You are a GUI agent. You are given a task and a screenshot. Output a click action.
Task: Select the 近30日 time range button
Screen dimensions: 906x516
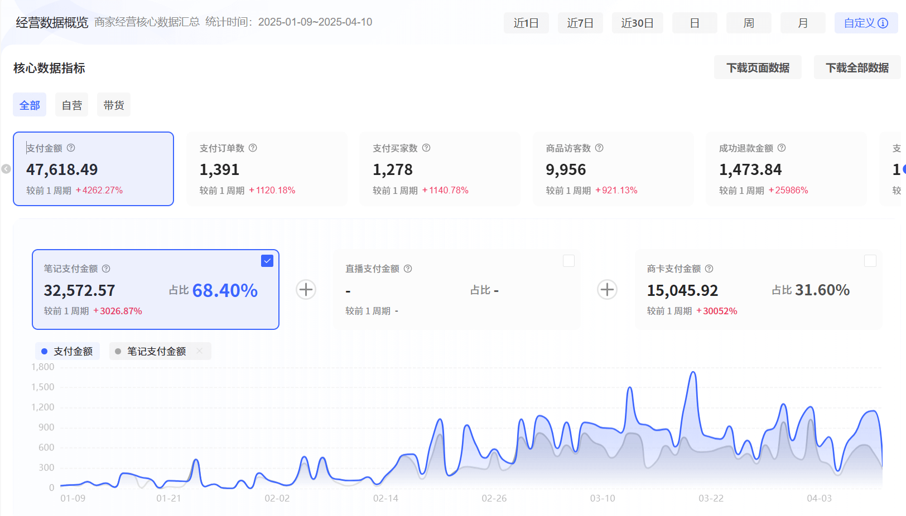(638, 23)
